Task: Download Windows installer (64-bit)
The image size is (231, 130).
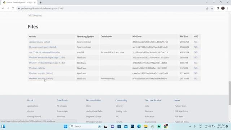Action: 41,79
